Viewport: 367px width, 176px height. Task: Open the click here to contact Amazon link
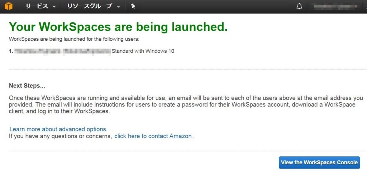pyautogui.click(x=153, y=136)
